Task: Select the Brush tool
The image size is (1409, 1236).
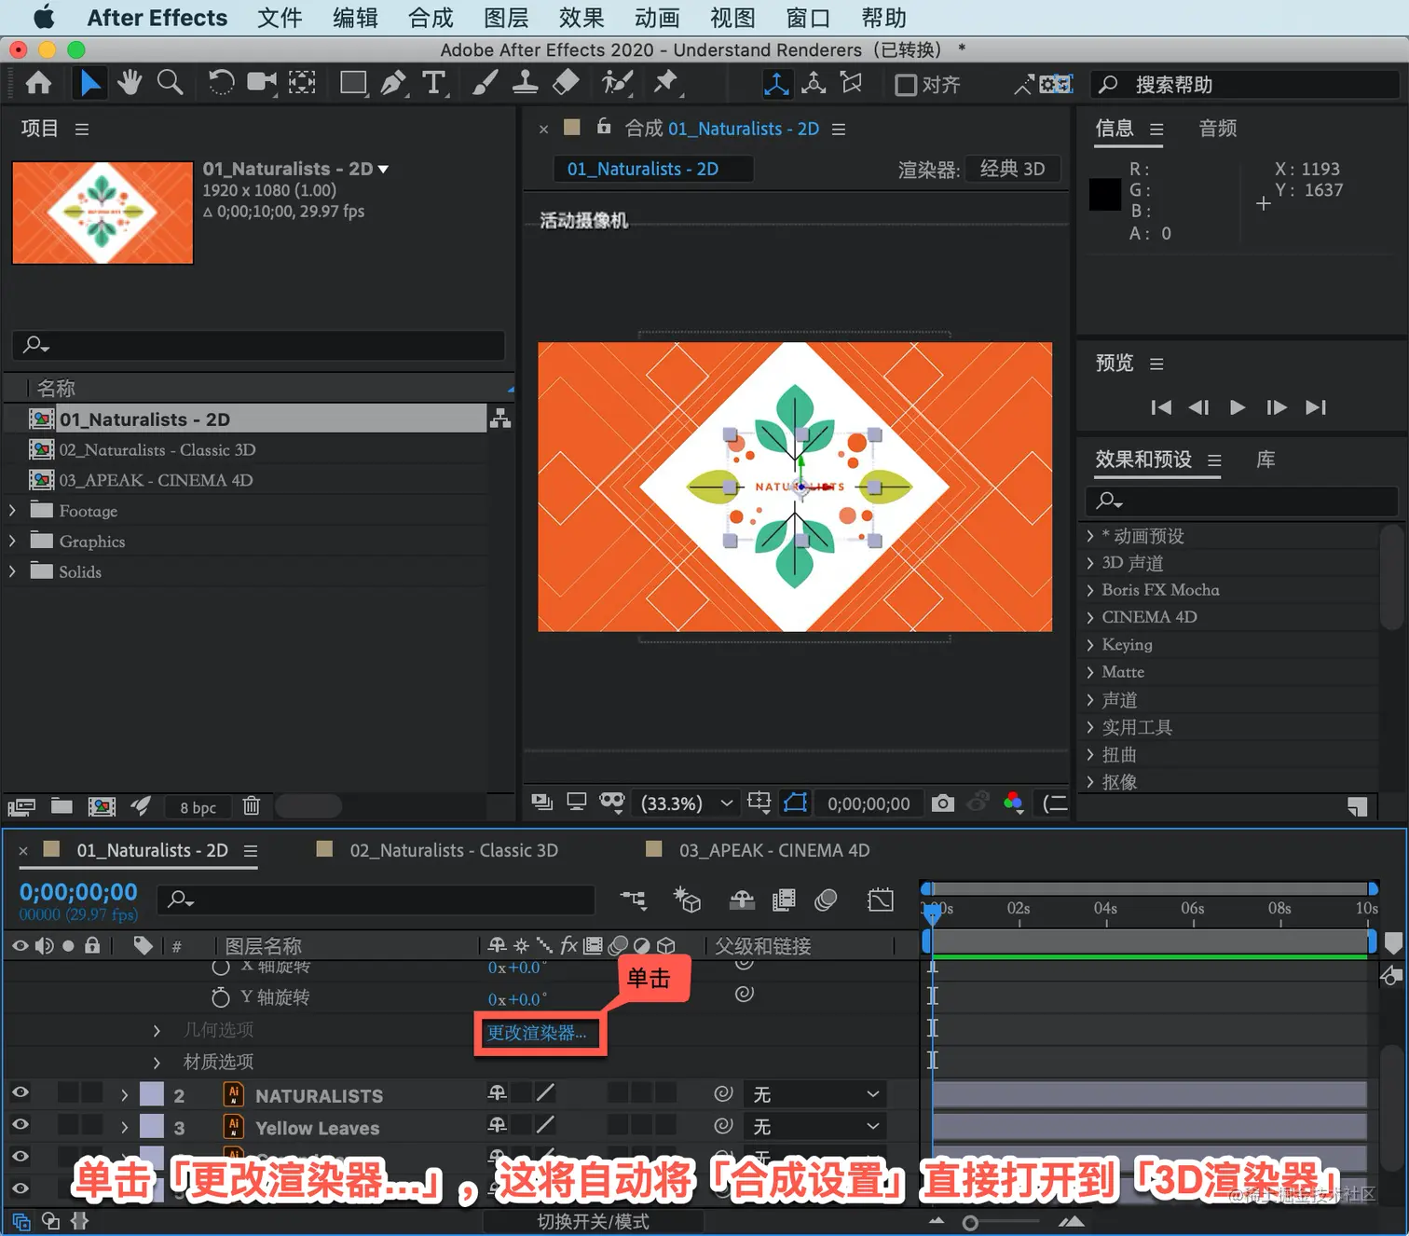Action: click(485, 84)
